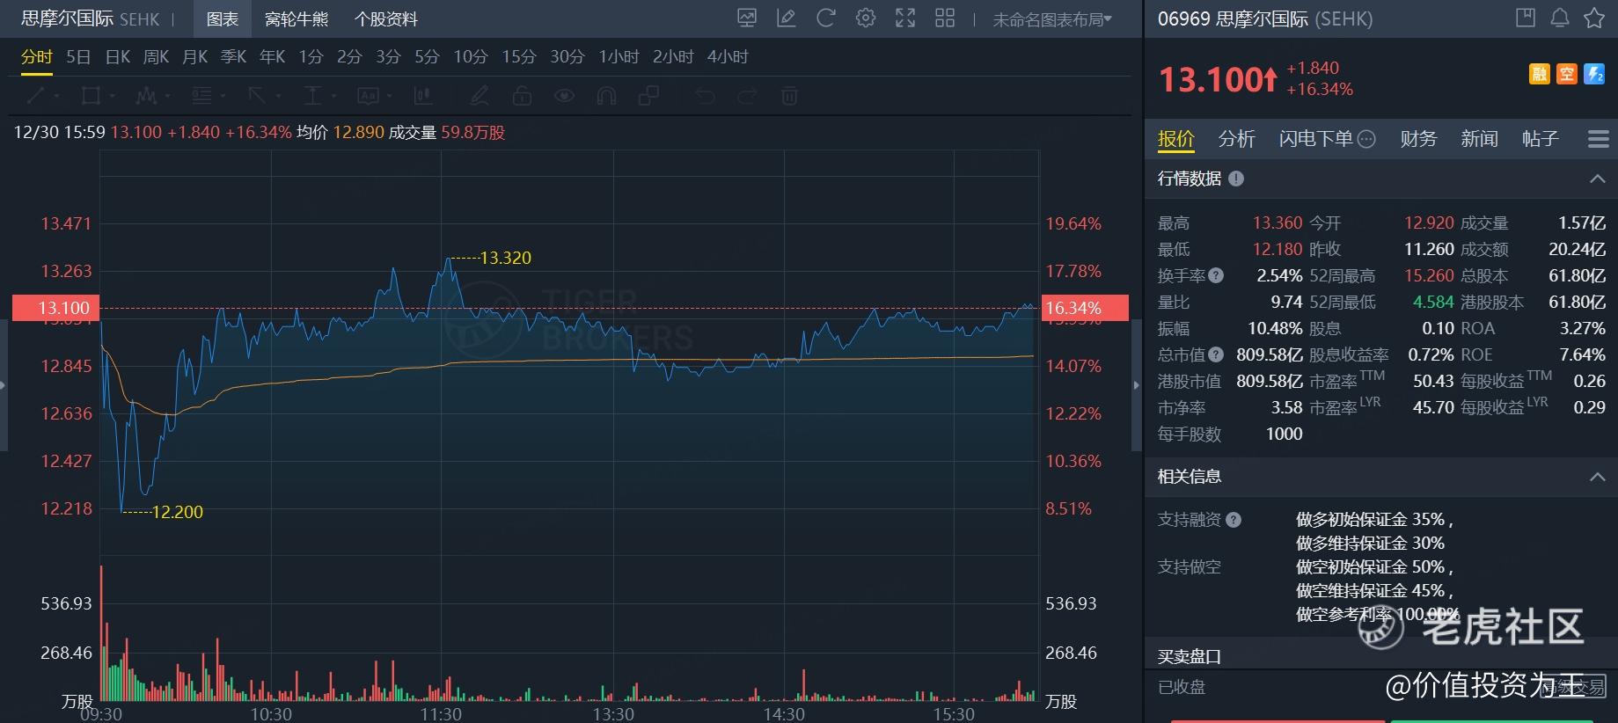
Task: Open chart settings gear icon
Action: click(x=866, y=18)
